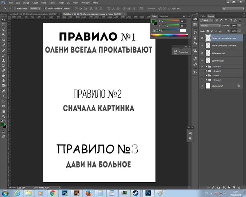Toggle visibility of Group 4
The width and height of the screenshot is (246, 197).
coord(202,66)
